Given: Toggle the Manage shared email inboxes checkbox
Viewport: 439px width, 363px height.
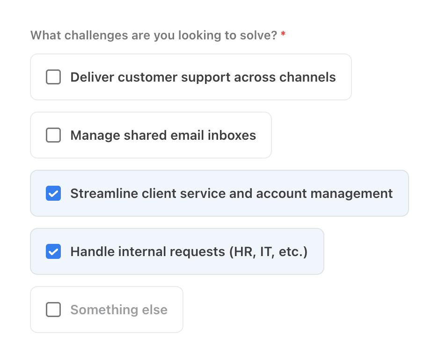Looking at the screenshot, I should click(x=53, y=135).
